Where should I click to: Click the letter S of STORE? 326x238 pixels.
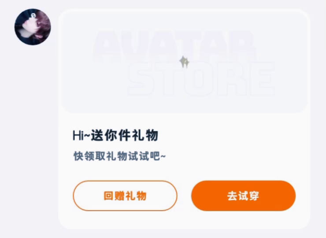142,78
